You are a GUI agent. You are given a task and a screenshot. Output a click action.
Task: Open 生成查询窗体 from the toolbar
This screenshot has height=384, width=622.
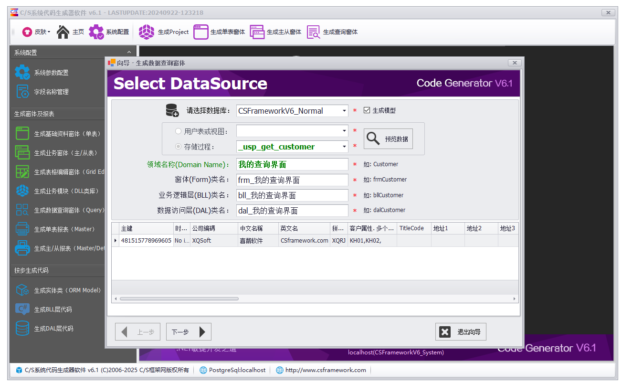332,32
